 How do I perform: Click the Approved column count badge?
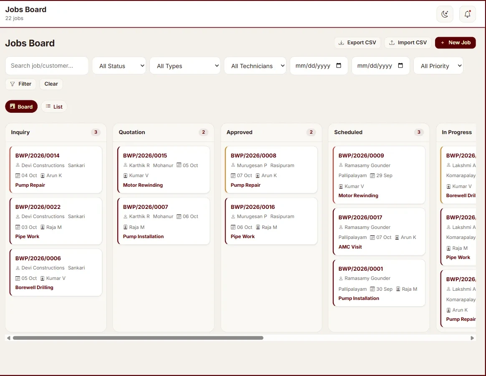pos(311,132)
